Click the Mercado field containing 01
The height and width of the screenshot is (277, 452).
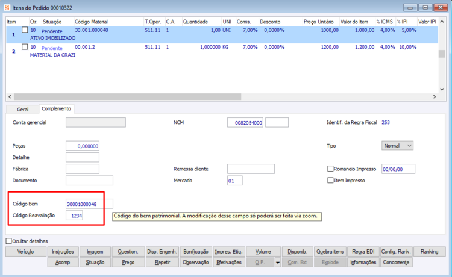(234, 181)
